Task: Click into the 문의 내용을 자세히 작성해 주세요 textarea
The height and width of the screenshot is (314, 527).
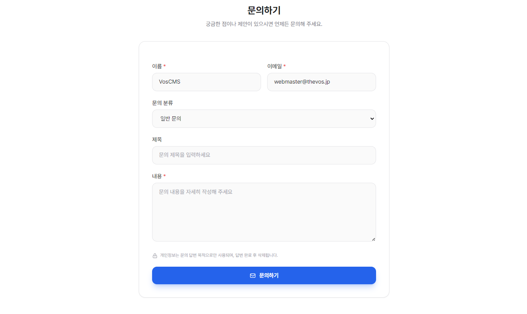Action: [264, 212]
